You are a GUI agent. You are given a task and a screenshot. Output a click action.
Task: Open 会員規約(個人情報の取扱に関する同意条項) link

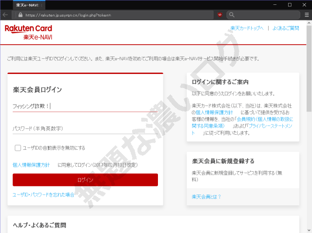point(242,123)
